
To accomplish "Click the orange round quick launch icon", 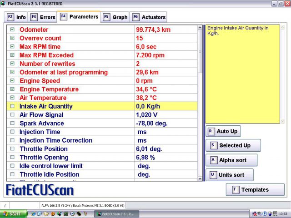I will [53, 214].
